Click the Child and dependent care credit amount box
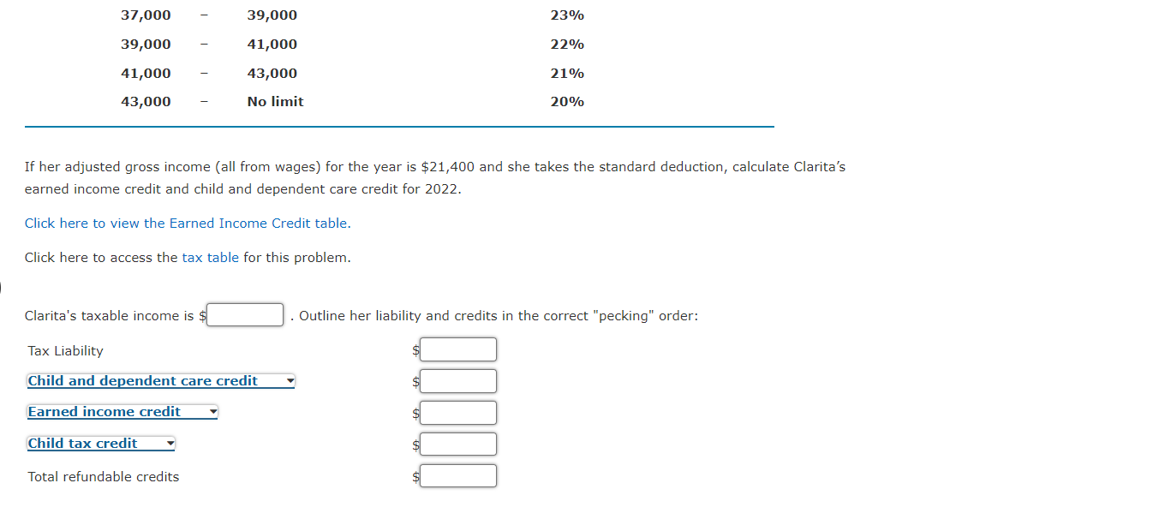 pyautogui.click(x=457, y=380)
